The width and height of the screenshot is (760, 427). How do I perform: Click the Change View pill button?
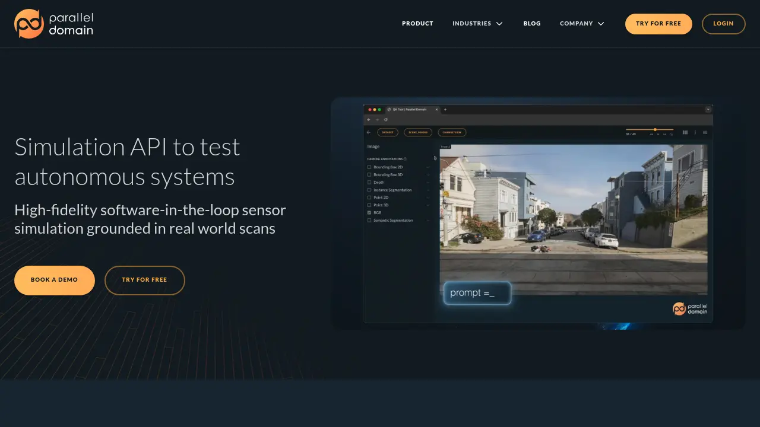(x=452, y=132)
